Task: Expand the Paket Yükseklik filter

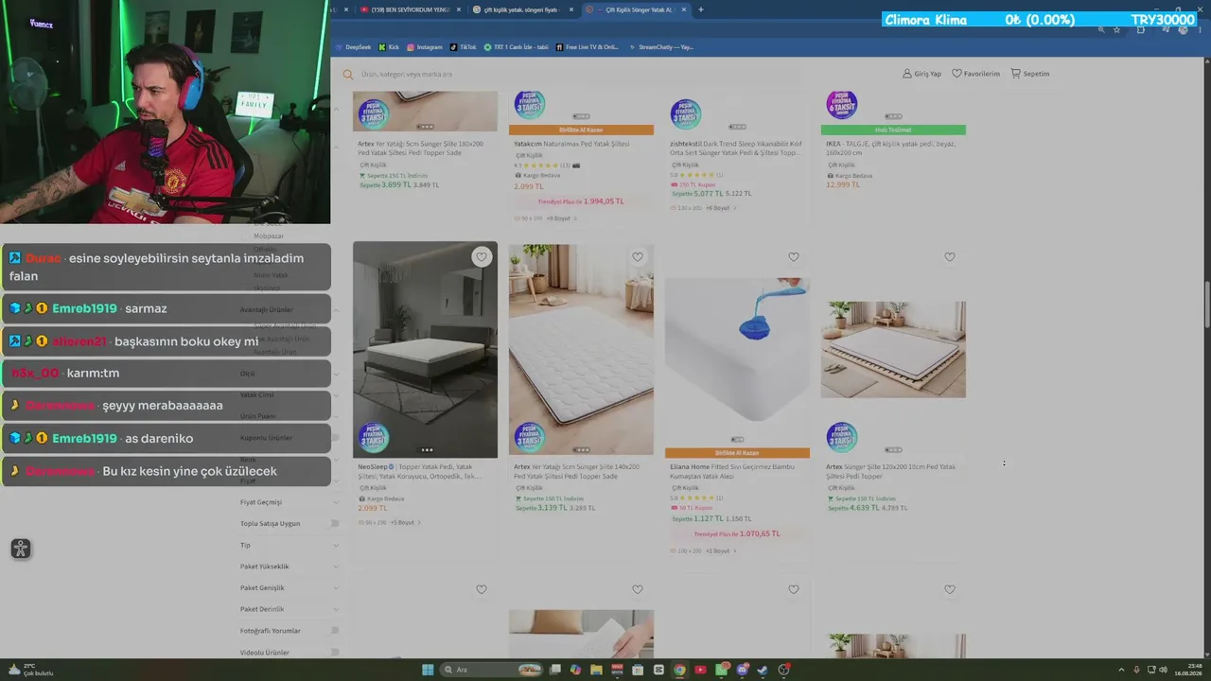Action: pyautogui.click(x=289, y=567)
